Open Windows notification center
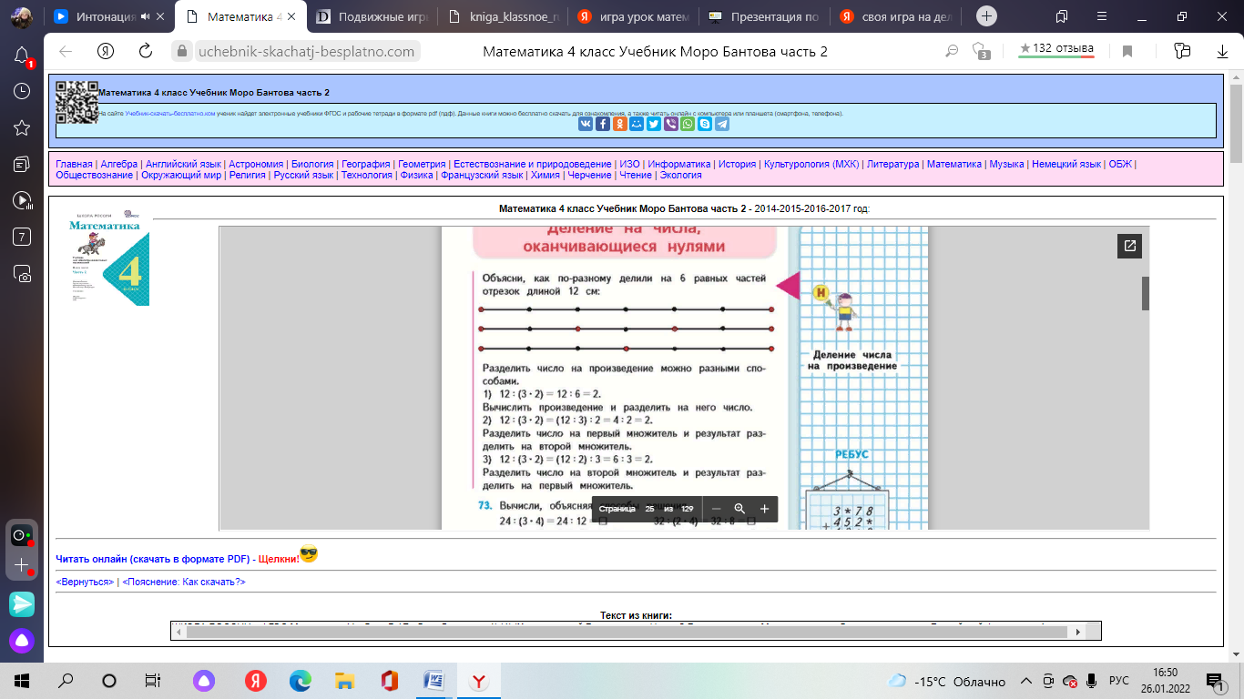The height and width of the screenshot is (699, 1244). [1213, 681]
